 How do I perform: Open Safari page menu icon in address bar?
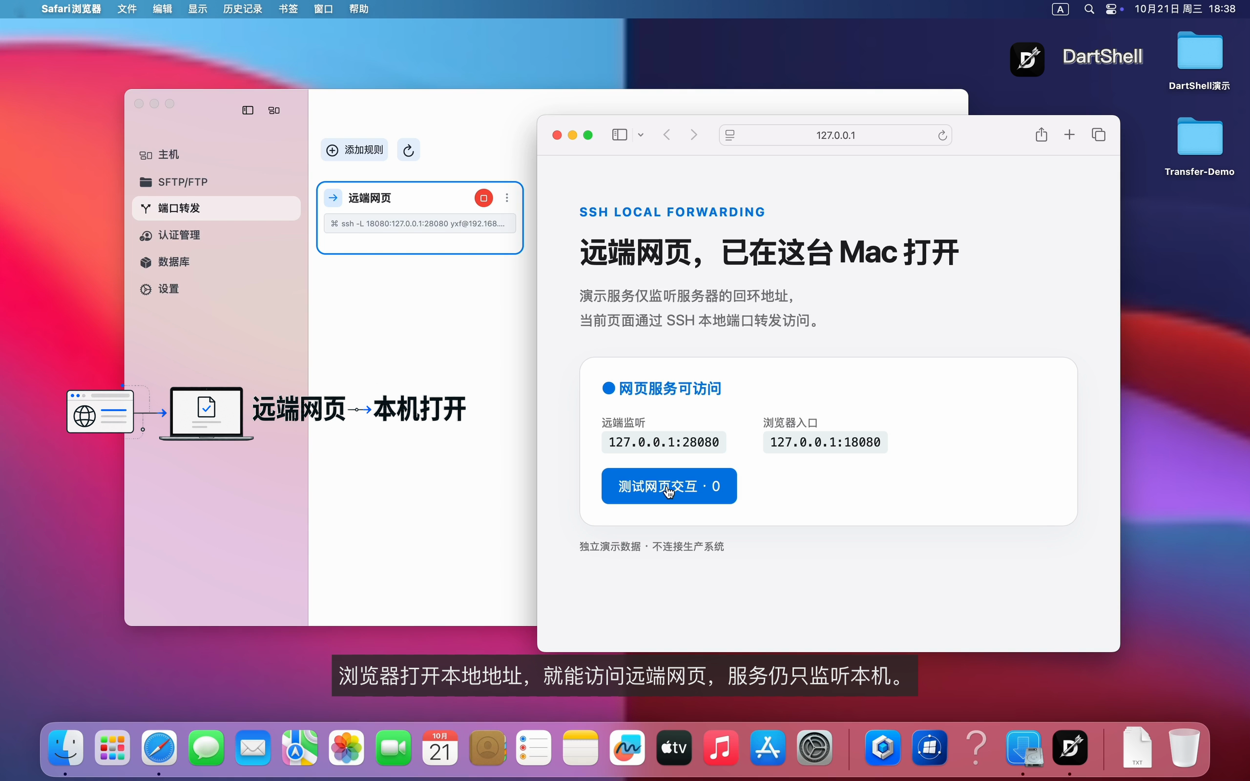[730, 135]
